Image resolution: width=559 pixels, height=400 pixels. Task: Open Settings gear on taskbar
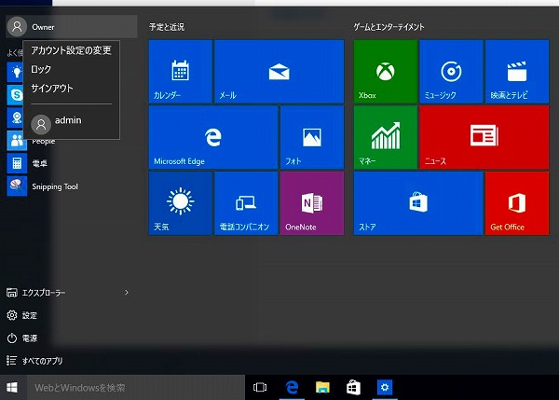point(385,388)
